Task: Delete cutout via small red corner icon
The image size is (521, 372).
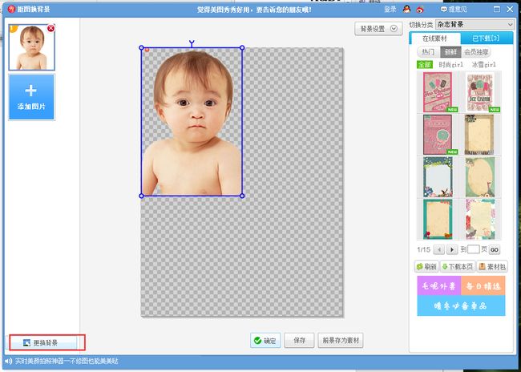Action: click(147, 51)
